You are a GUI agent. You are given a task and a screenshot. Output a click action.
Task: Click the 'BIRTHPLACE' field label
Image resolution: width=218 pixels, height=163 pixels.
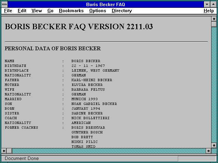(x=17, y=71)
